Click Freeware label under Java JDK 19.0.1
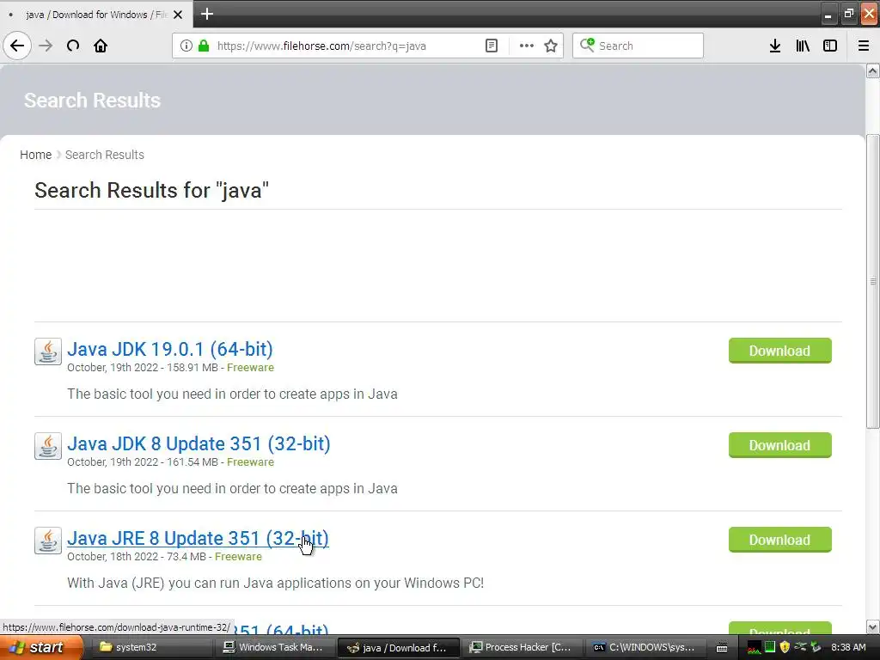Viewport: 880px width, 660px height. pos(250,368)
